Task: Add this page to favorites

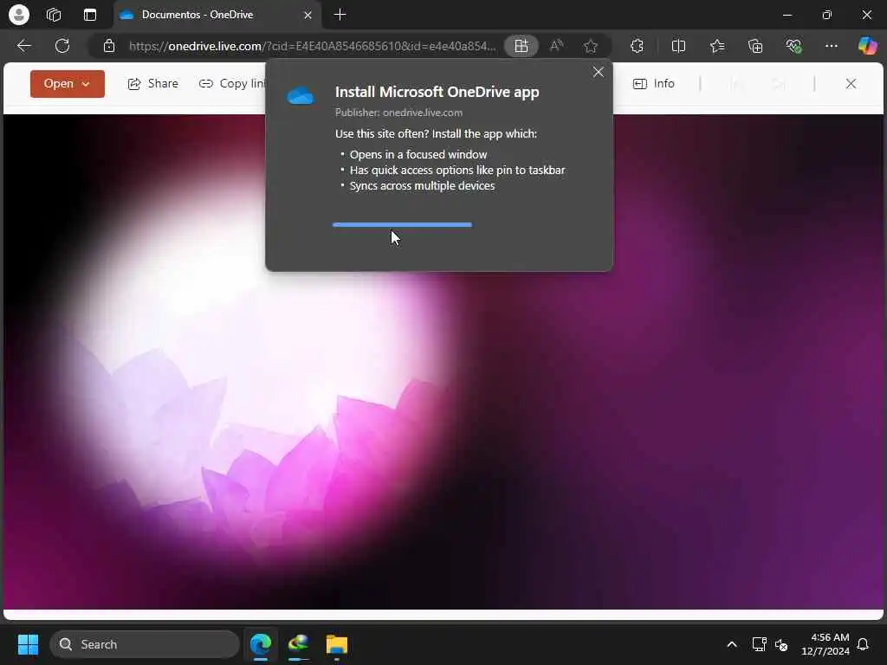Action: coord(591,46)
